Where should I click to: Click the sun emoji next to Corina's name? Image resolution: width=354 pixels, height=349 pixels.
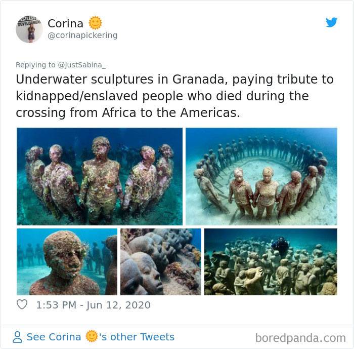click(x=95, y=23)
